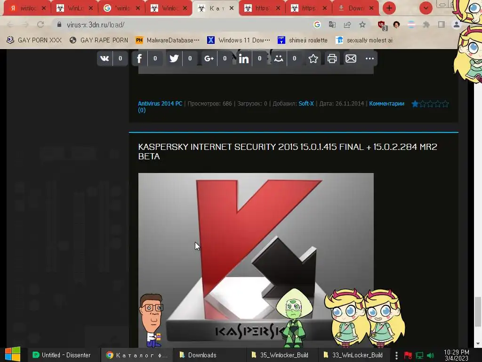Click the smiley-face social share icon
The height and width of the screenshot is (362, 482).
tap(279, 58)
